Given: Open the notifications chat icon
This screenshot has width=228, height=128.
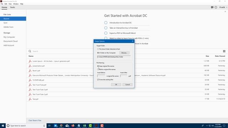Looking at the screenshot, I should [212, 7].
